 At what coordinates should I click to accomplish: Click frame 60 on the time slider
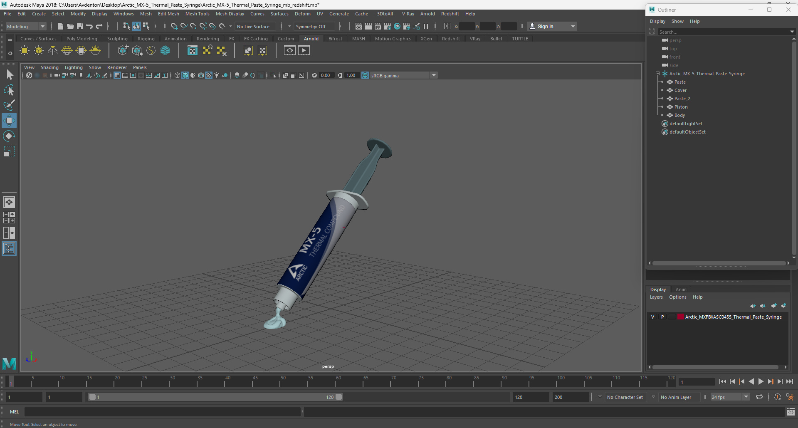338,381
